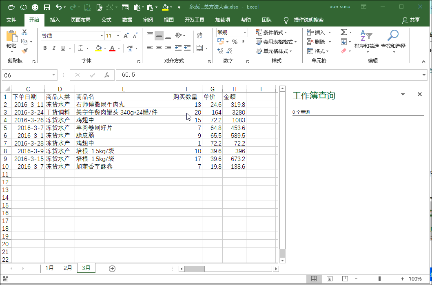432x285 pixels.
Task: Apply yellow fill color bucket
Action: click(x=98, y=48)
